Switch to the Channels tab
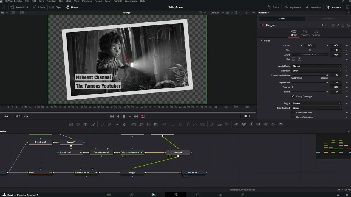Screen dimensions: 351x197 click(305, 33)
